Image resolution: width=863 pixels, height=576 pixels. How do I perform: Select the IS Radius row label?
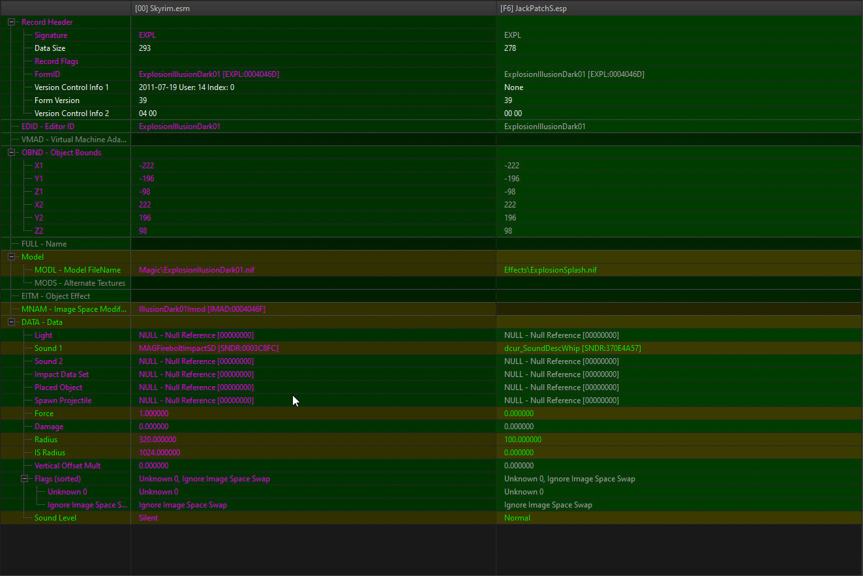(50, 453)
